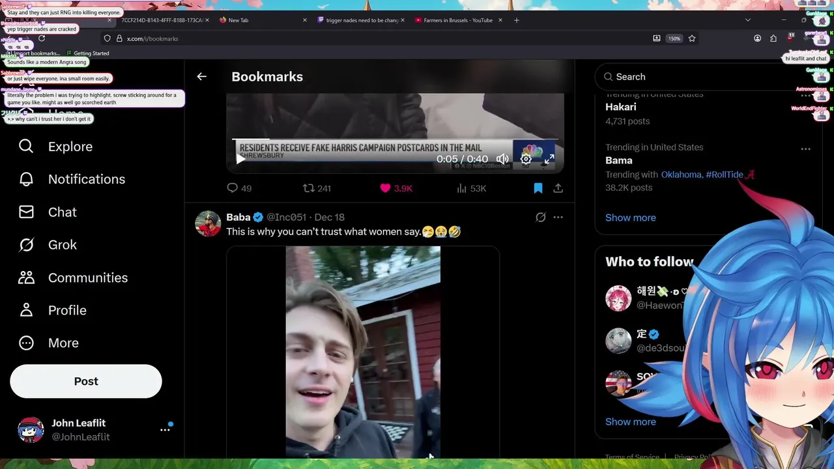
Task: Open Grok from the sidebar
Action: pos(48,245)
